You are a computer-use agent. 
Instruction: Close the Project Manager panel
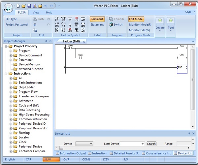(x=50, y=41)
